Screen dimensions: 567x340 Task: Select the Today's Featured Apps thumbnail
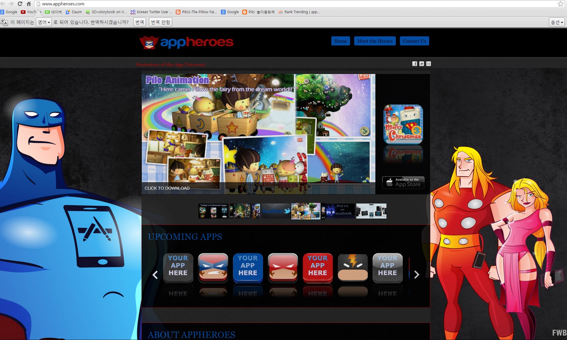[x=213, y=211]
